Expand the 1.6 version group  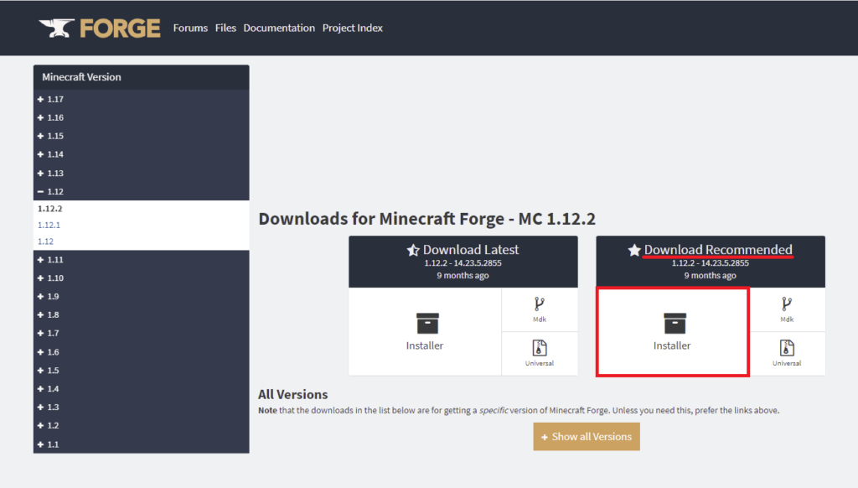click(x=141, y=352)
